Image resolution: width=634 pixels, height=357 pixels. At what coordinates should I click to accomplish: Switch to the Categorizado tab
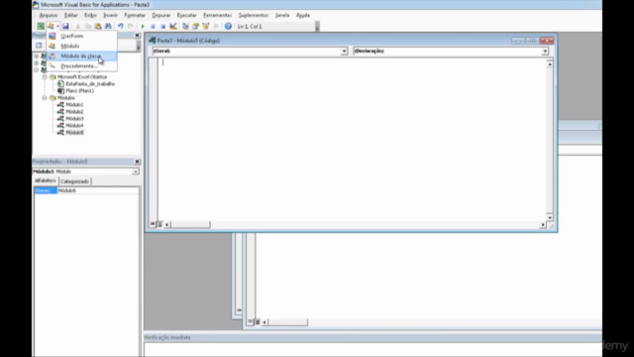(x=75, y=181)
